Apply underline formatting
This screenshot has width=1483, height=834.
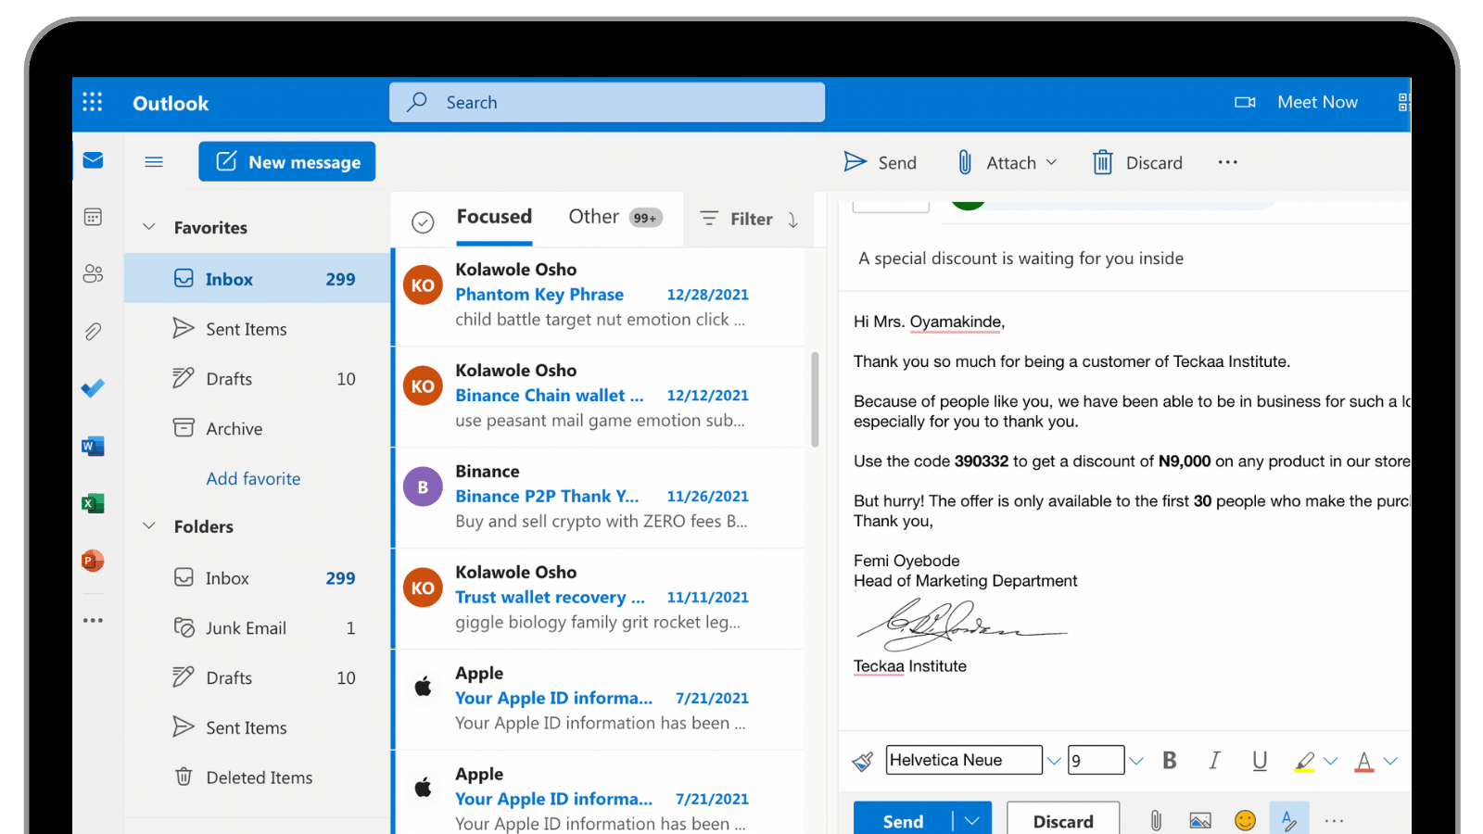click(1260, 761)
